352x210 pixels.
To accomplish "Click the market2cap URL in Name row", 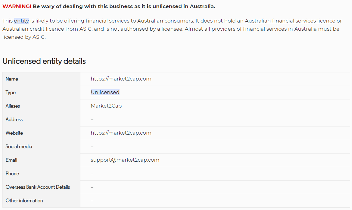I will [x=121, y=79].
